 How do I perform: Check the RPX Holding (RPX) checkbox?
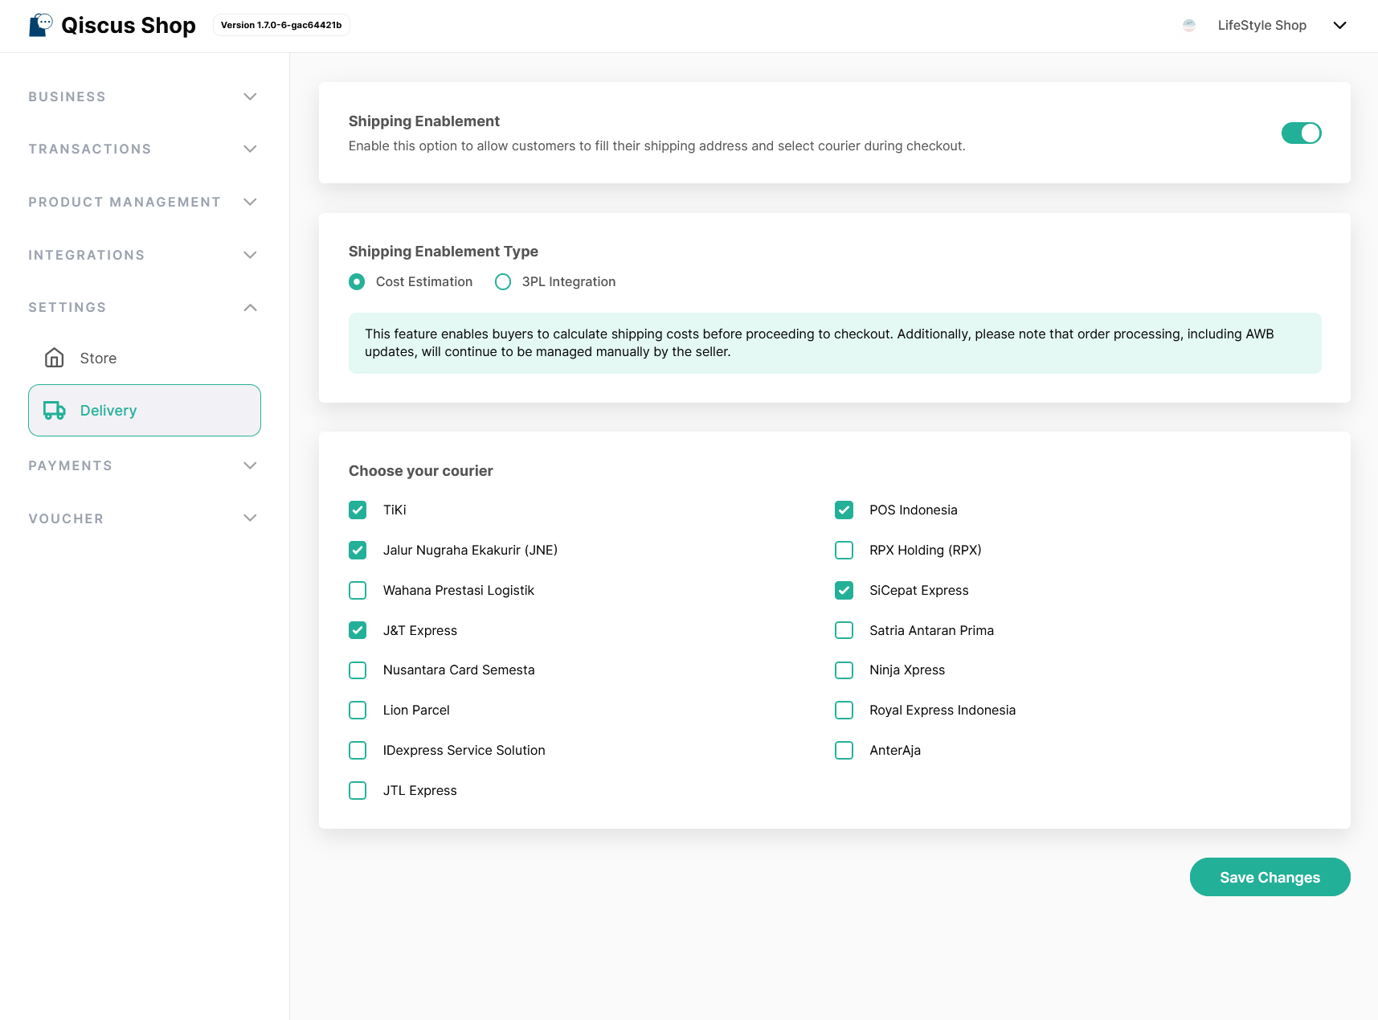click(x=844, y=550)
